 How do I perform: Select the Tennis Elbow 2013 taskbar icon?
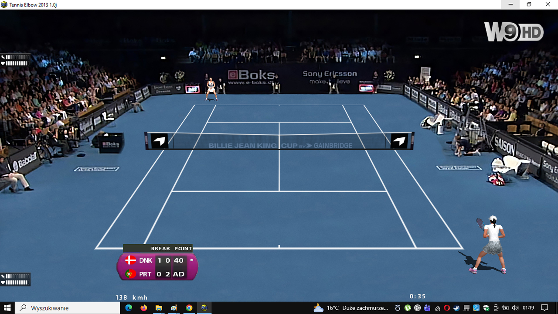pyautogui.click(x=204, y=308)
